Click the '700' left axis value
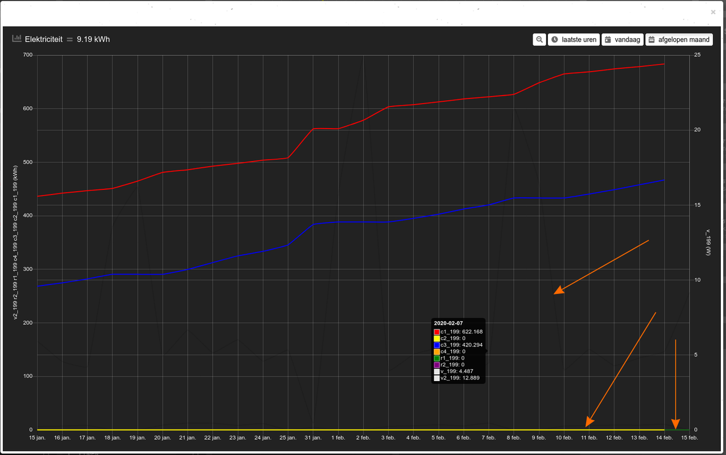 28,55
